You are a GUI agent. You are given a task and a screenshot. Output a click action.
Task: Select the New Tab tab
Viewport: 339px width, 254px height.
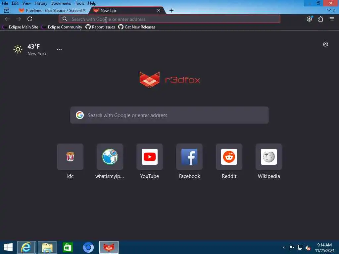coord(127,10)
